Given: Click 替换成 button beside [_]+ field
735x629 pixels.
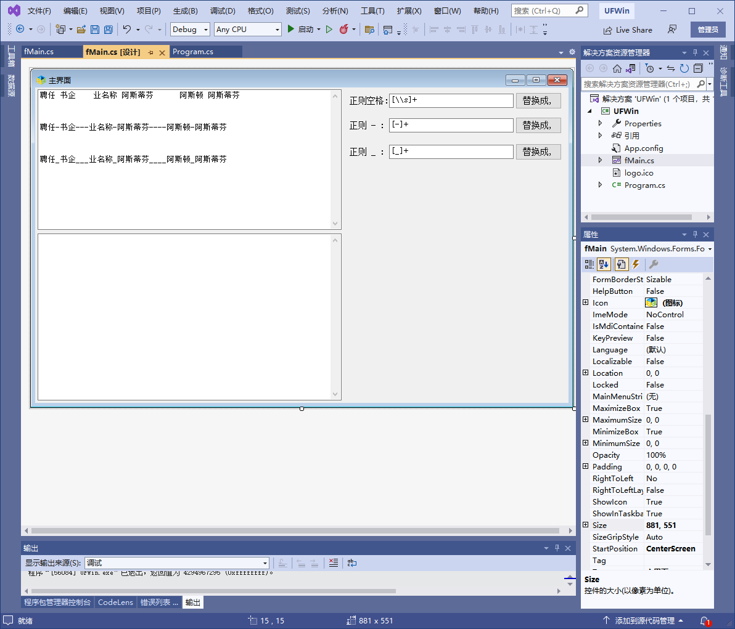Looking at the screenshot, I should (x=538, y=152).
